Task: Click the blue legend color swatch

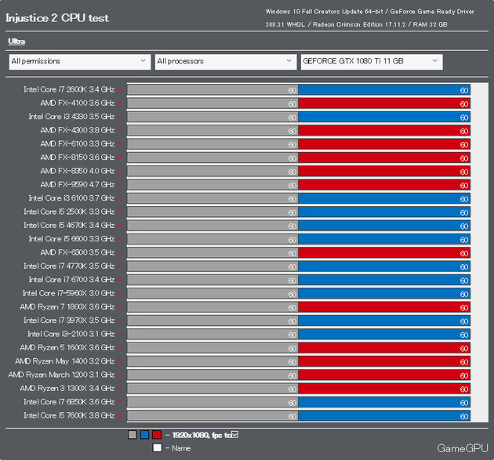Action: (144, 435)
